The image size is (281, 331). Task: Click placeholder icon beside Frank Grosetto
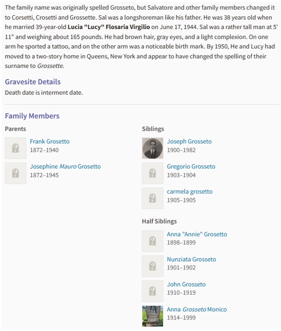click(x=16, y=148)
